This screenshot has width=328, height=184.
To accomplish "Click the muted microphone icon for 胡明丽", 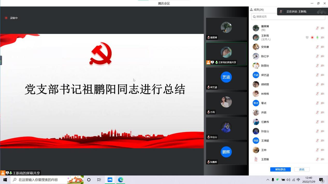I will tap(317, 84).
